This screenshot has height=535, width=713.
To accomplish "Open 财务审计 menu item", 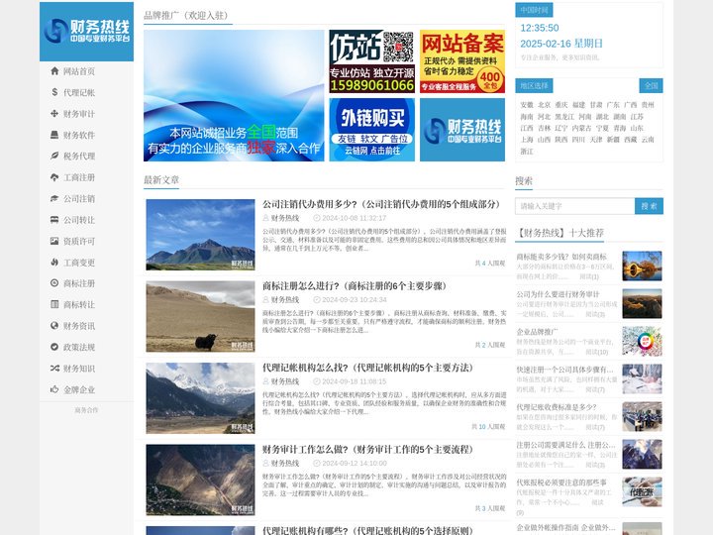I will [x=79, y=114].
